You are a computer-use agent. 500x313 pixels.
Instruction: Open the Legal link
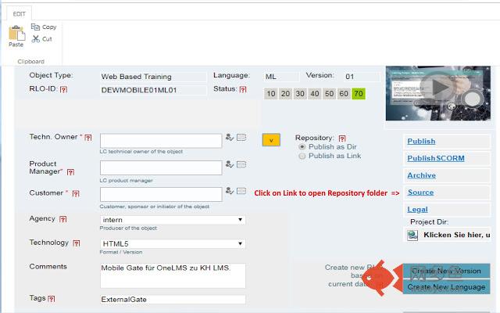point(417,210)
